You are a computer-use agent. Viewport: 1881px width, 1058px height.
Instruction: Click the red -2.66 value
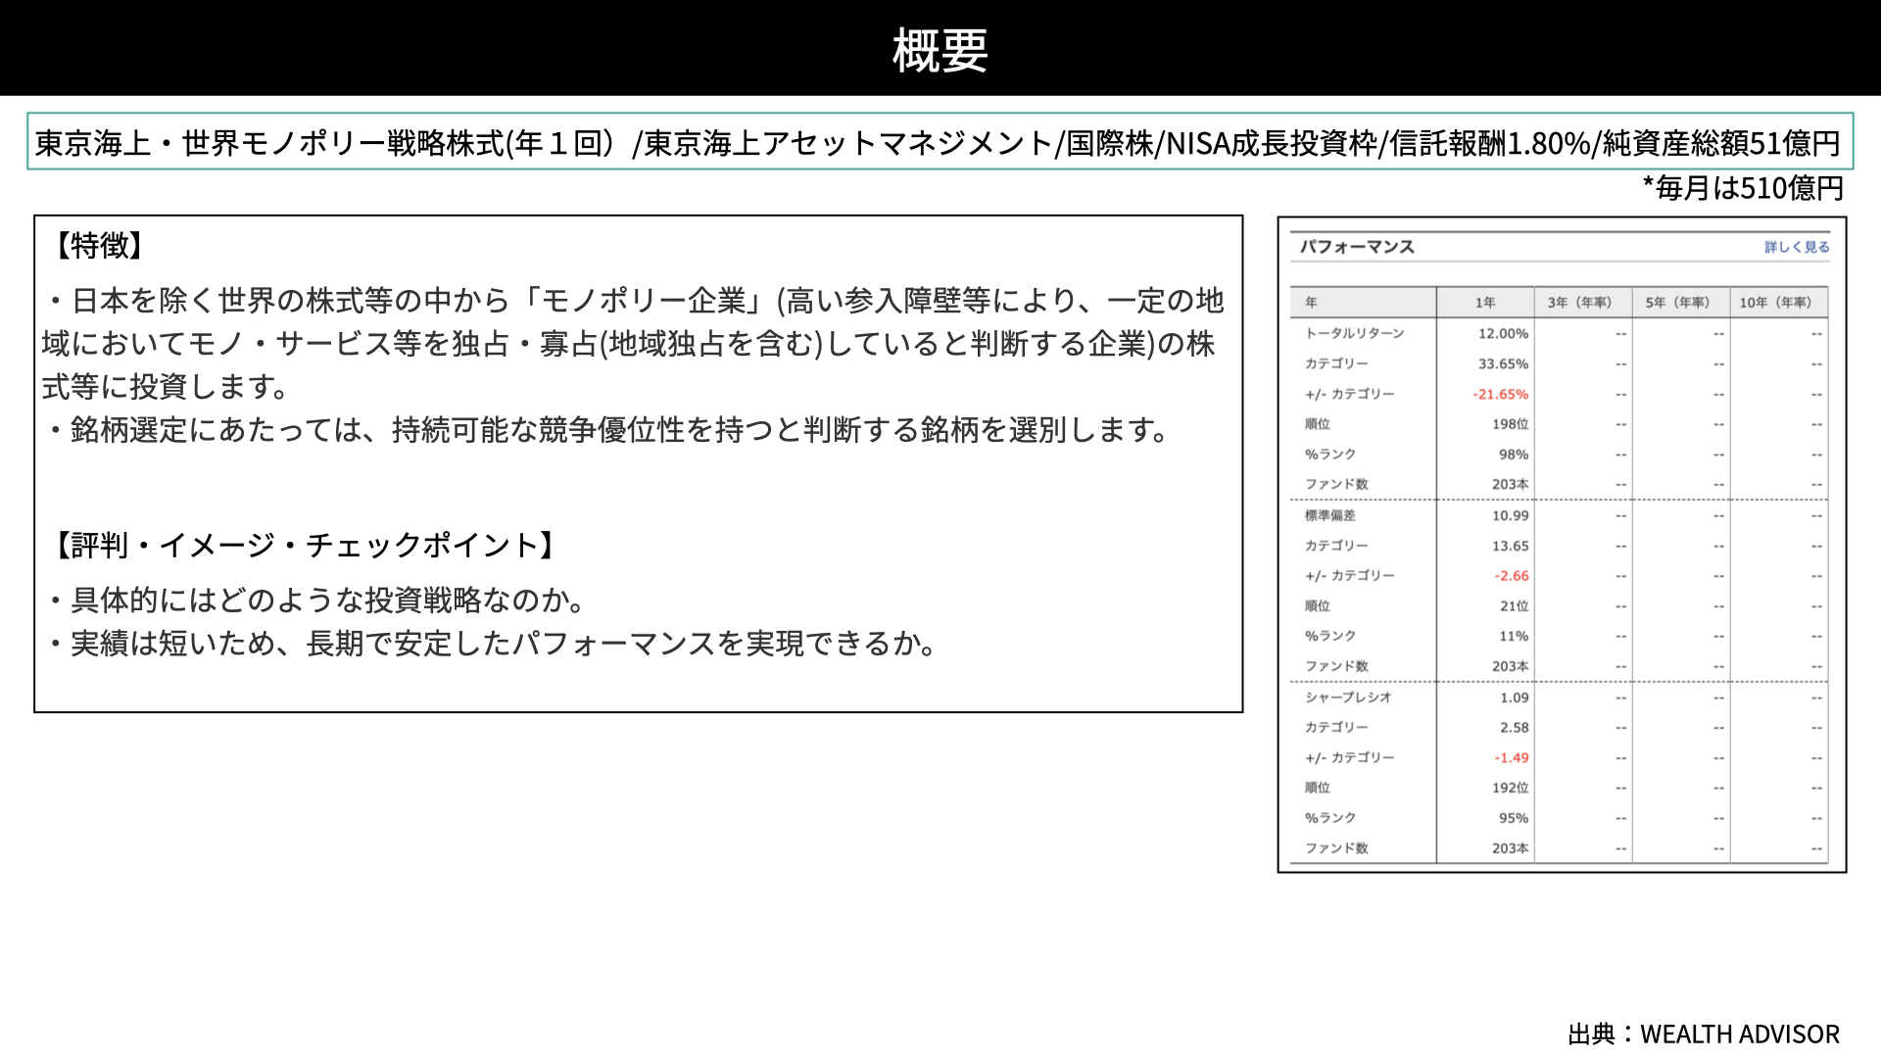(x=1512, y=576)
